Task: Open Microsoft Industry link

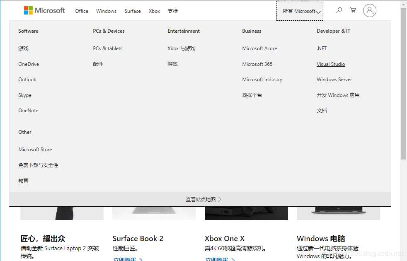Action: click(x=262, y=80)
